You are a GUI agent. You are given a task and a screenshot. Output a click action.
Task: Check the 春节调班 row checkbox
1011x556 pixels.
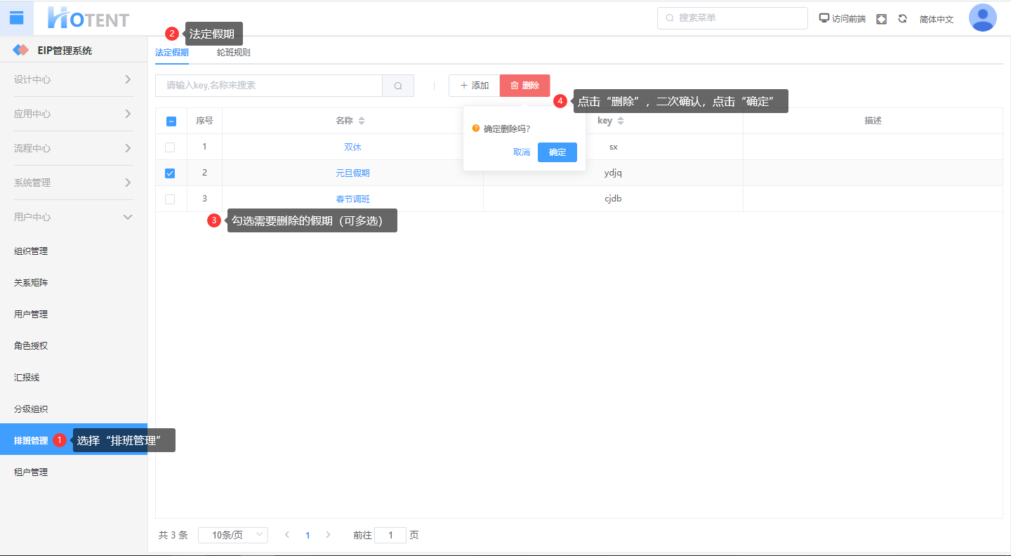click(170, 199)
